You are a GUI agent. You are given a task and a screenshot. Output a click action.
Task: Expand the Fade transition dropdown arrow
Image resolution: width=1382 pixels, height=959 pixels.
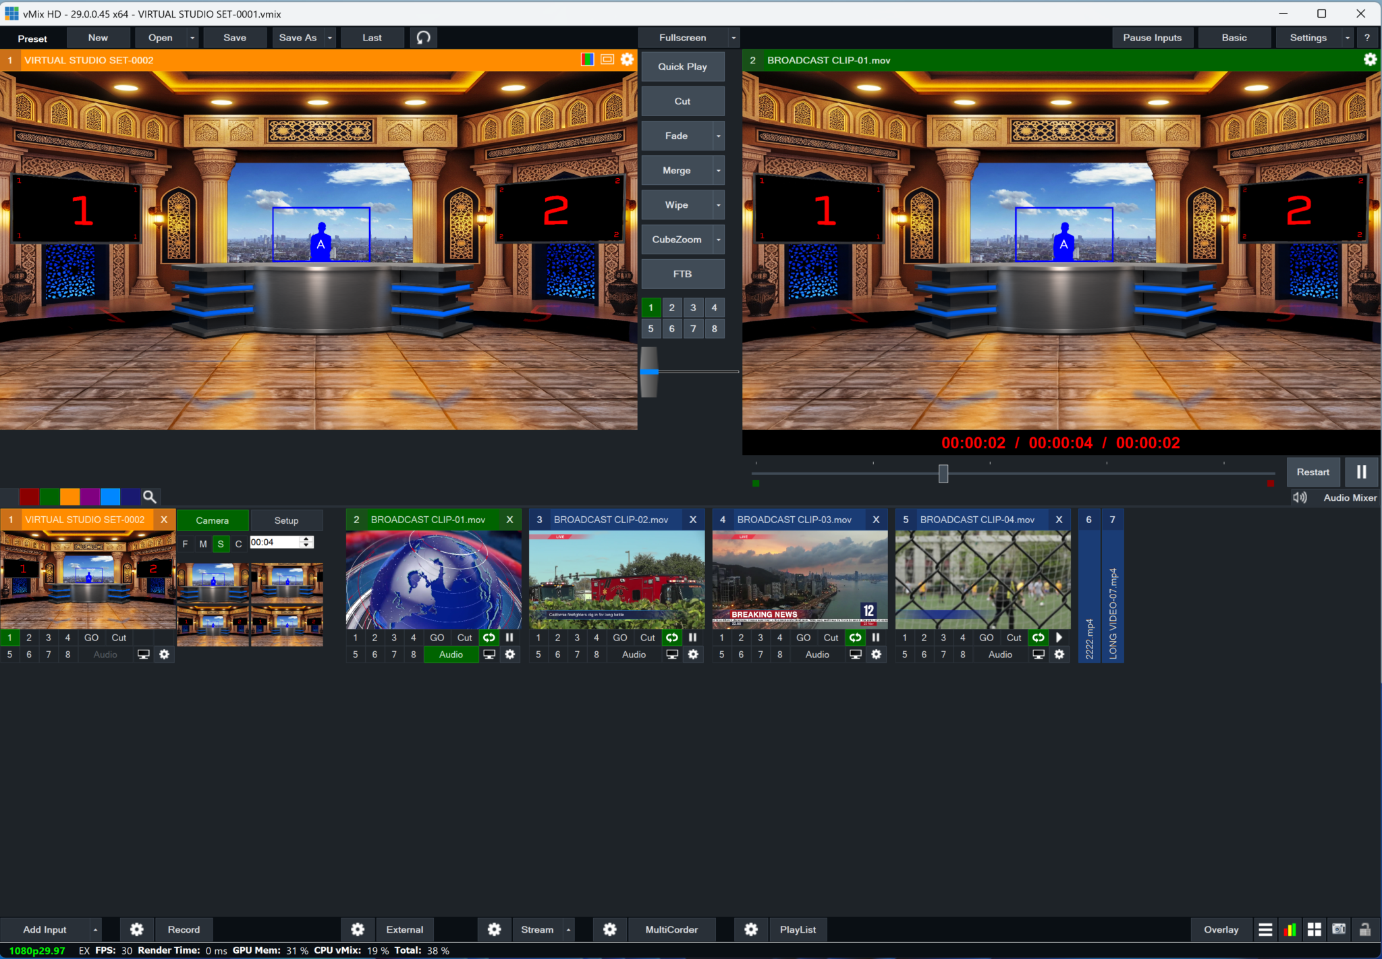[718, 135]
